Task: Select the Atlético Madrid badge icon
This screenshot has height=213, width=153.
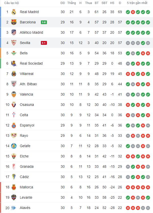Action: tap(14, 32)
